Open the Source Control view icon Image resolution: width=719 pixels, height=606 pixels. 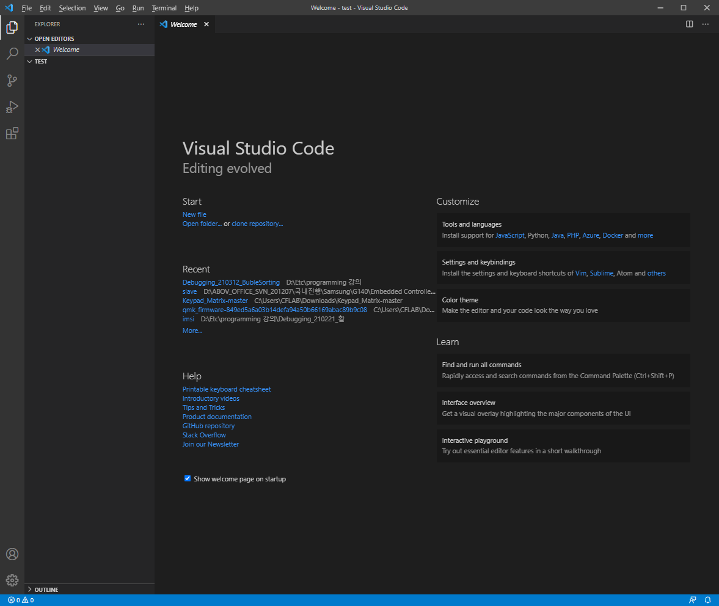(x=12, y=80)
